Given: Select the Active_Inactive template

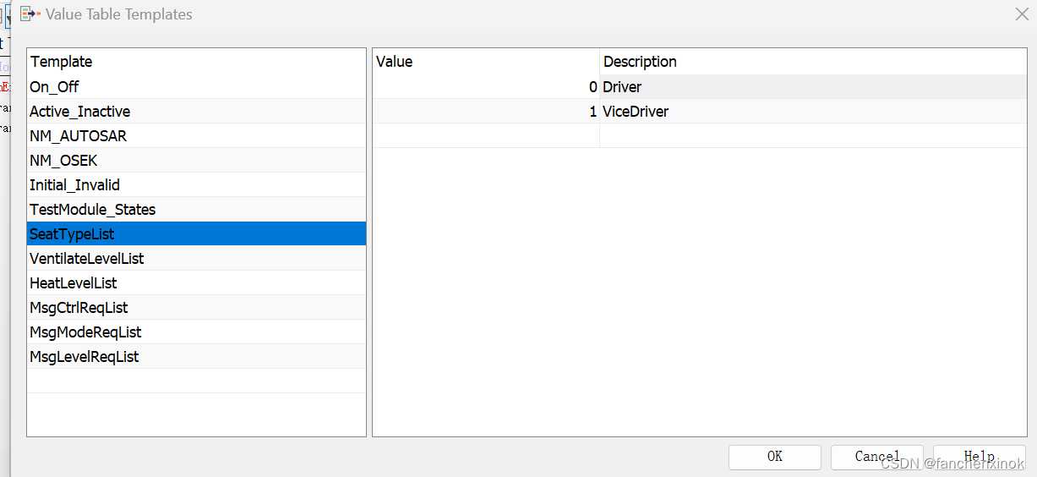Looking at the screenshot, I should click(197, 111).
